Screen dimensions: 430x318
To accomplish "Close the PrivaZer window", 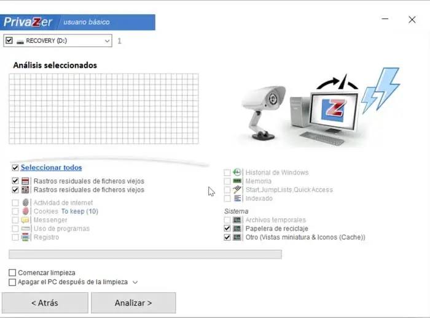I will click(412, 20).
